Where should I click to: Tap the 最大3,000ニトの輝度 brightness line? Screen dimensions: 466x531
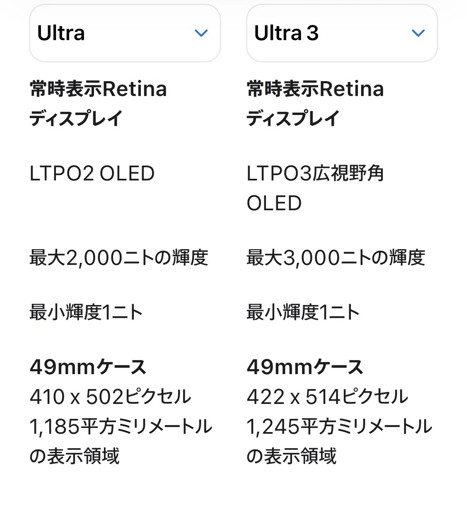pyautogui.click(x=336, y=257)
